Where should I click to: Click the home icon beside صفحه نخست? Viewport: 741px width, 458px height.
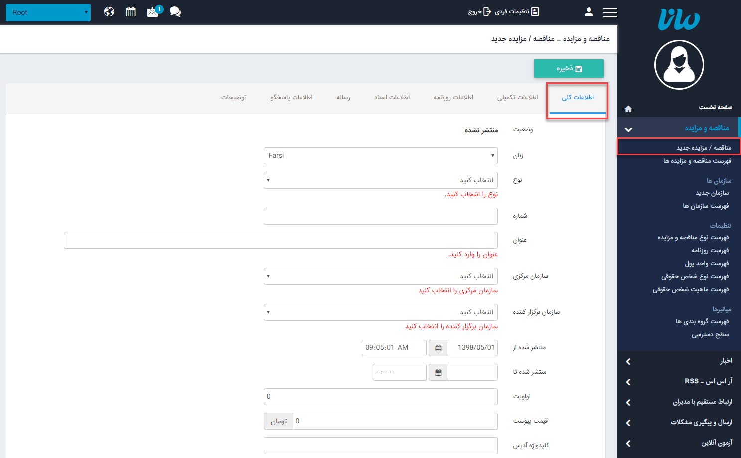click(x=628, y=108)
